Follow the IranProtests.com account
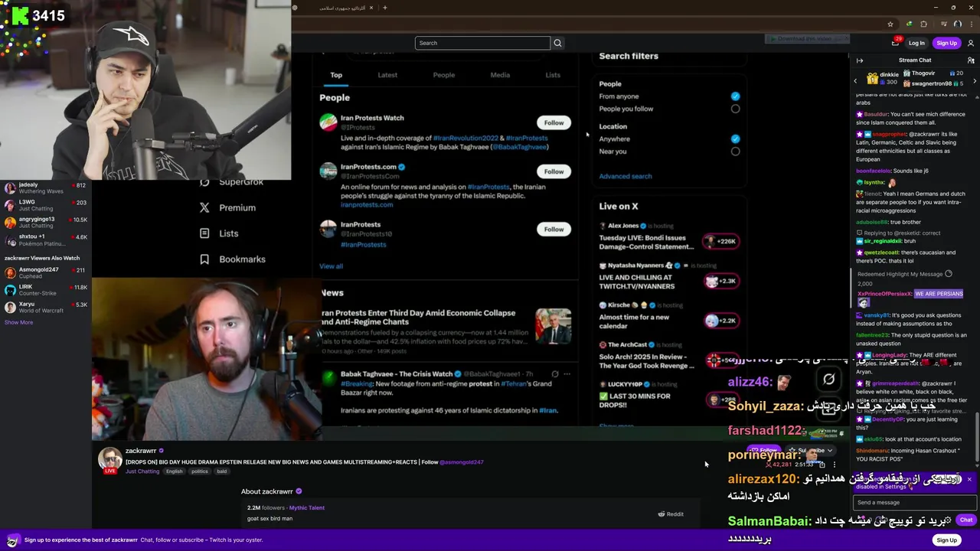This screenshot has width=980, height=551. 554,171
